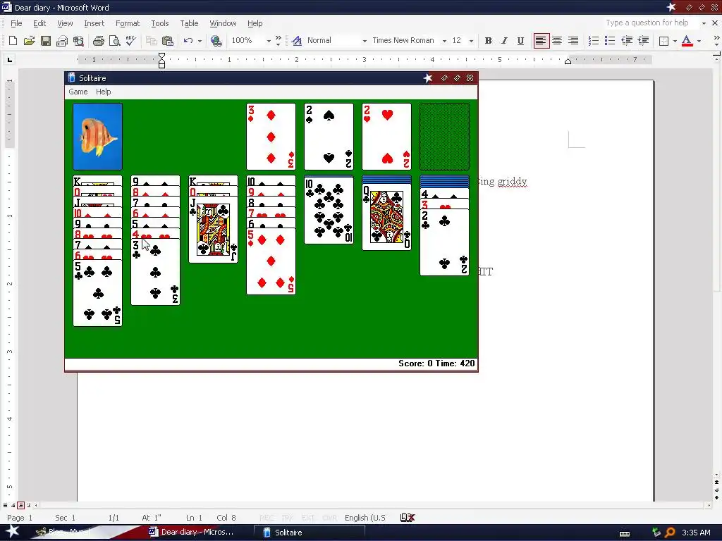Image resolution: width=722 pixels, height=541 pixels.
Task: Apply the red font color
Action: pos(687,40)
